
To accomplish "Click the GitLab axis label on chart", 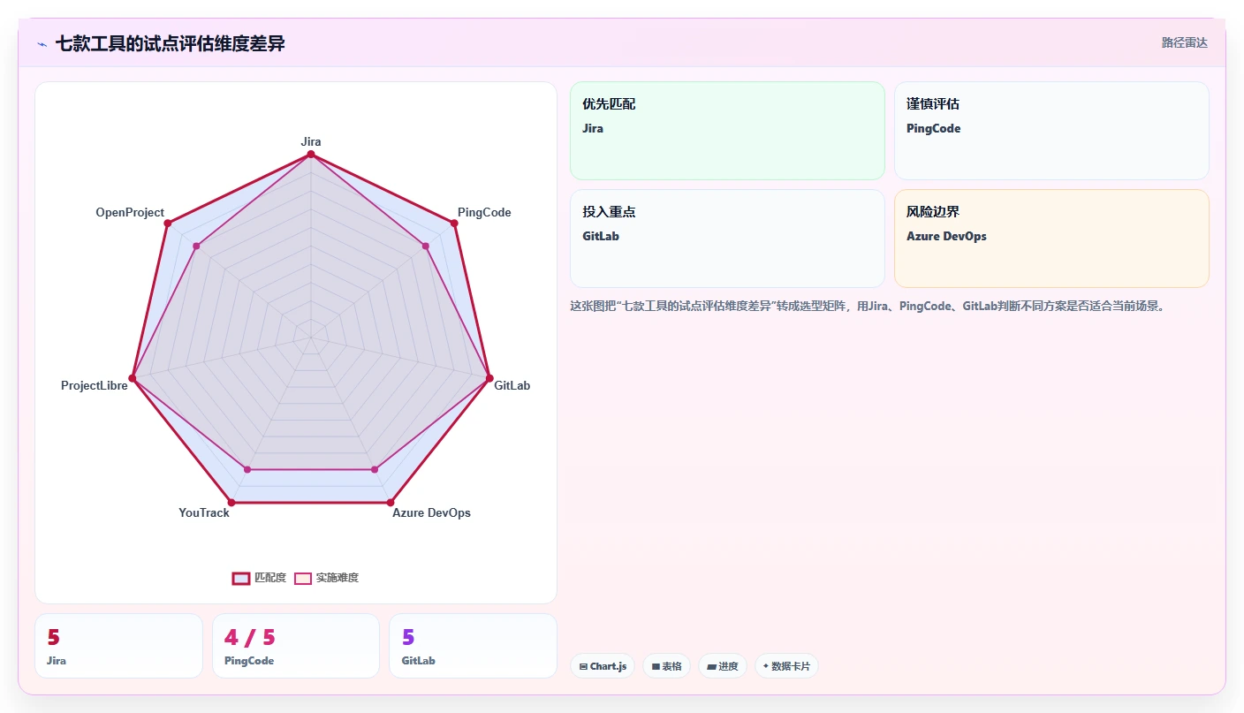I will pyautogui.click(x=512, y=385).
